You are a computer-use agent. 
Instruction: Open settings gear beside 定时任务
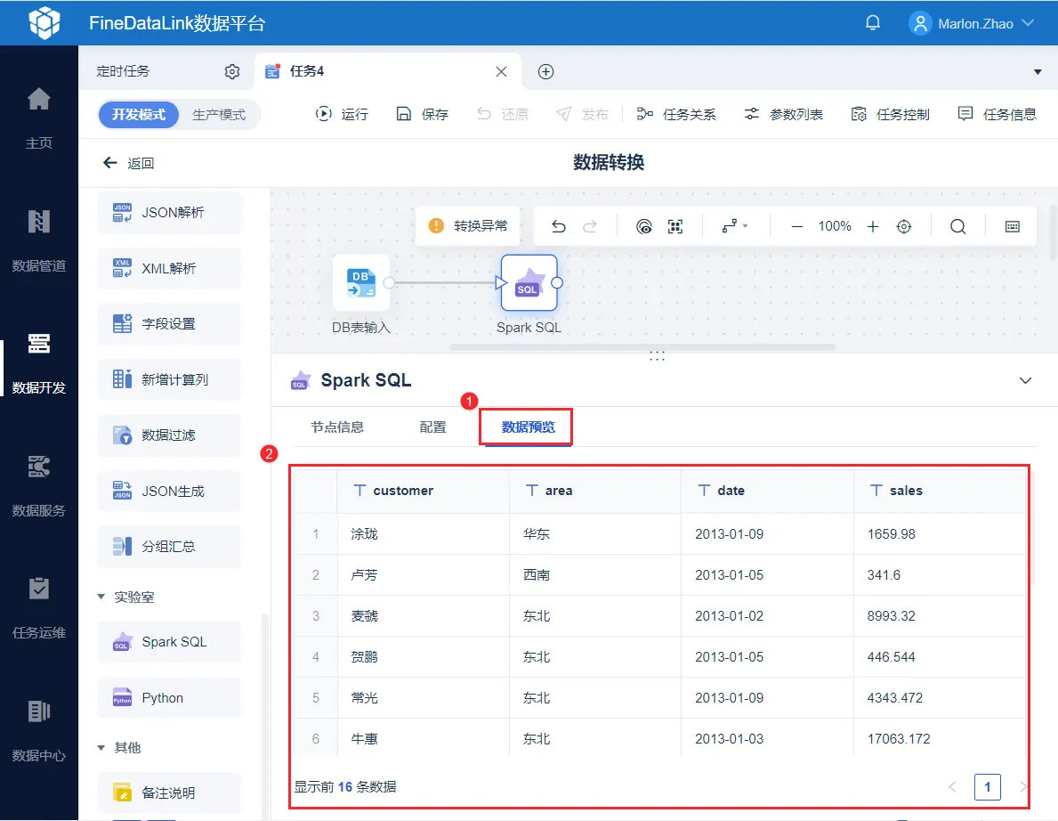pyautogui.click(x=232, y=71)
